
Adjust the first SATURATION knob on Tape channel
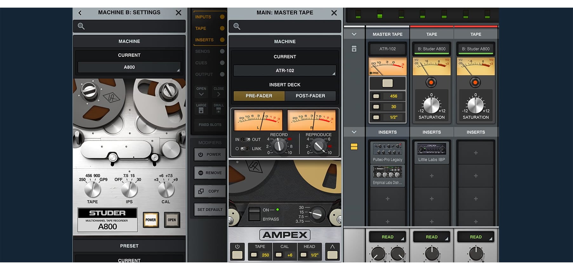point(431,105)
